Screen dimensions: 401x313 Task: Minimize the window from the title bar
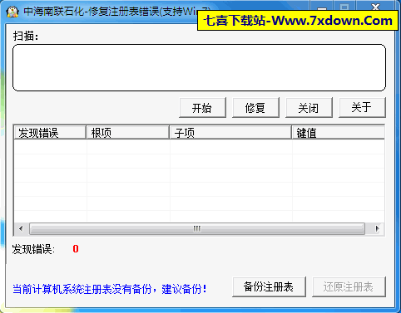322,7
